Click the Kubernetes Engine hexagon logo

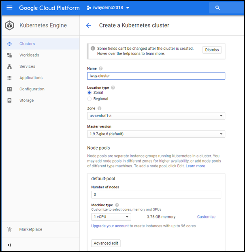click(9, 25)
